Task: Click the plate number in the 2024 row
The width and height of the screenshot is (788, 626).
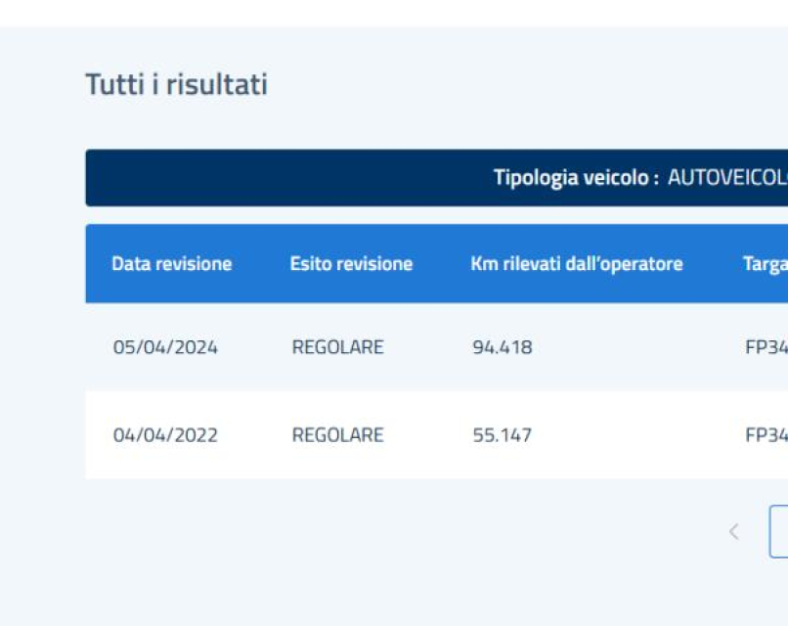Action: [x=766, y=347]
